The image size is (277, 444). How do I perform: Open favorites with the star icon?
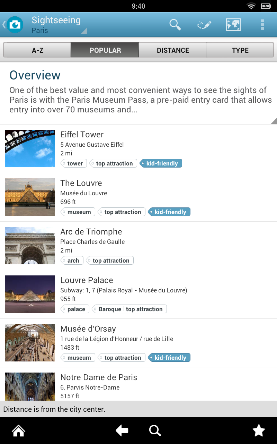point(259,430)
